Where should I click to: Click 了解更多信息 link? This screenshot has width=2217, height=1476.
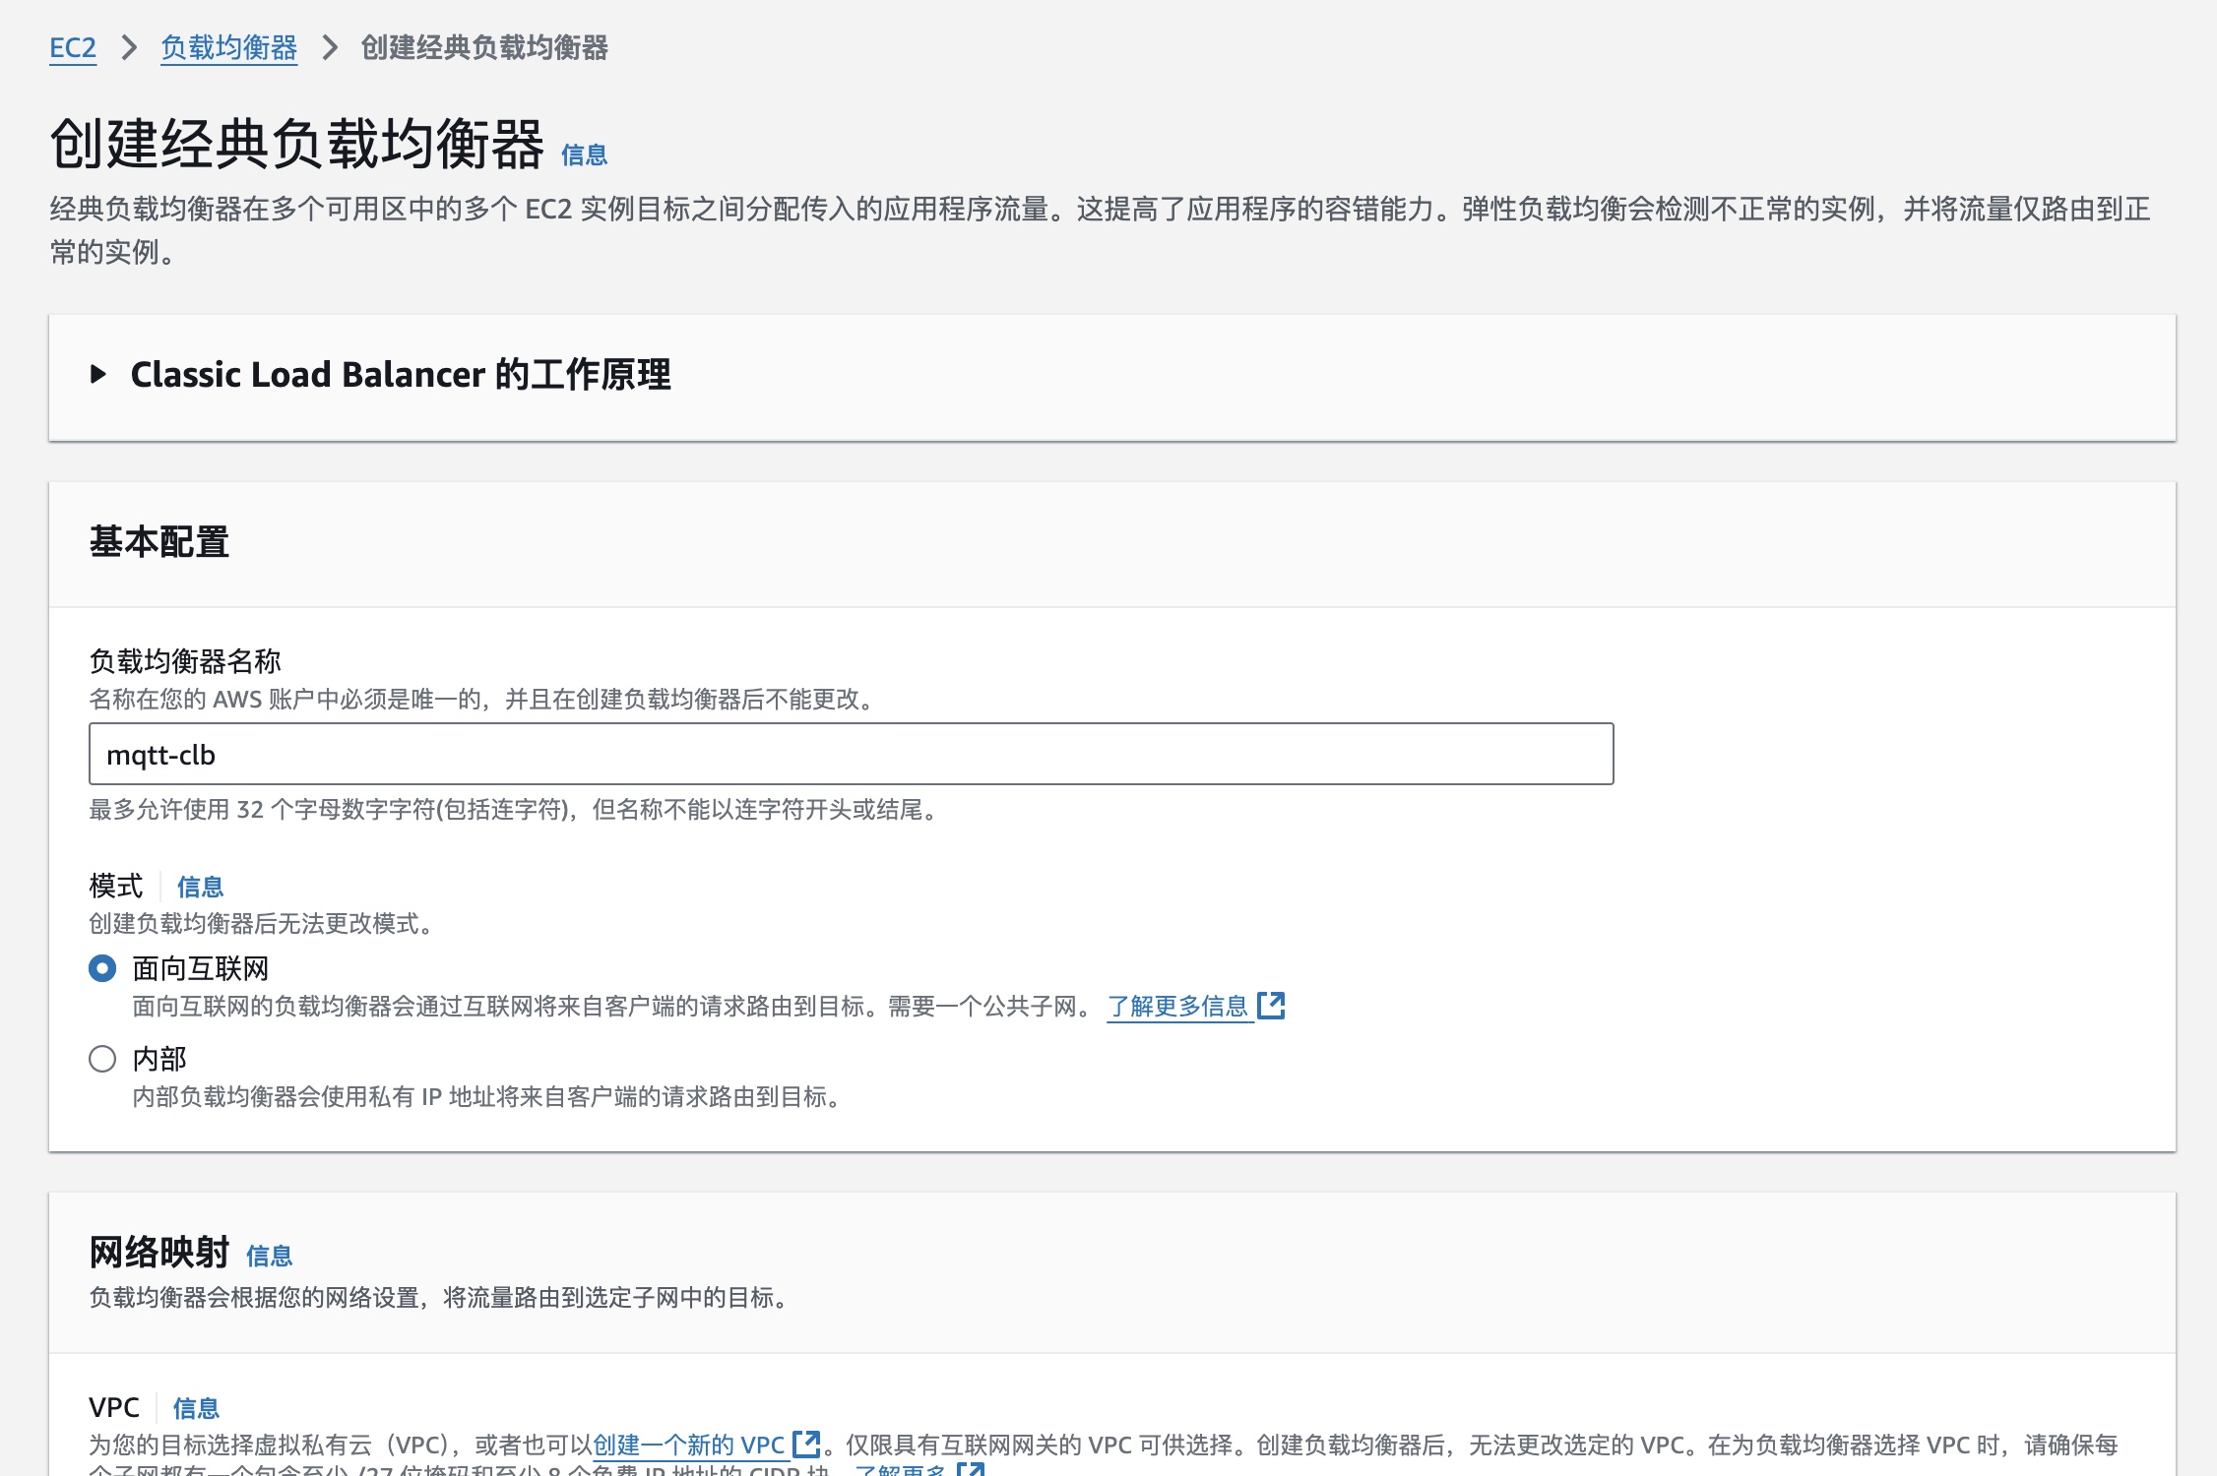1177,1006
